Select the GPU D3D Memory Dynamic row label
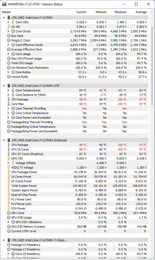 tap(28, 227)
